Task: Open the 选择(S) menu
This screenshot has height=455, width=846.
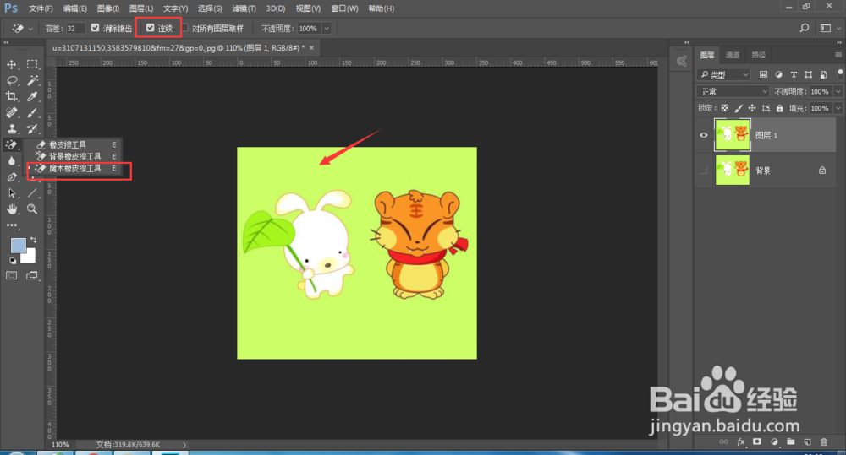Action: coord(210,8)
